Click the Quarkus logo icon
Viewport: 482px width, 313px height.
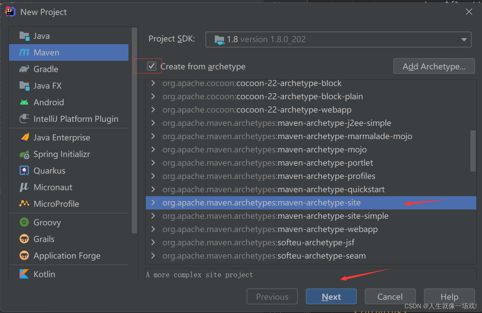tap(24, 171)
